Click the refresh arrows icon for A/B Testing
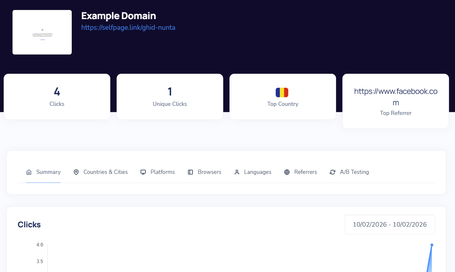 pyautogui.click(x=333, y=172)
